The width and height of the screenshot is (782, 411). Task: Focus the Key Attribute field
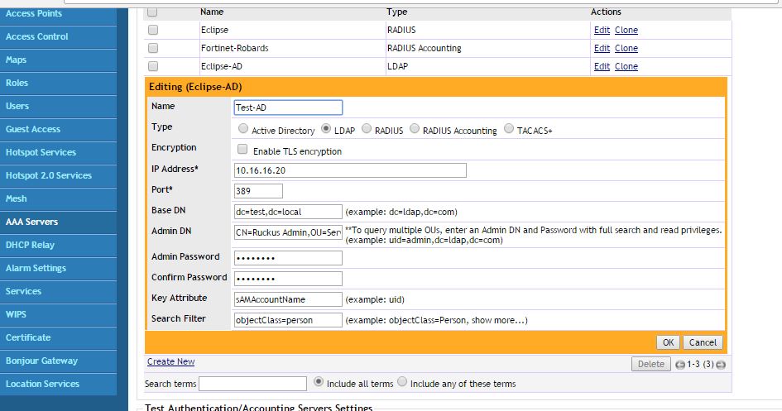288,299
